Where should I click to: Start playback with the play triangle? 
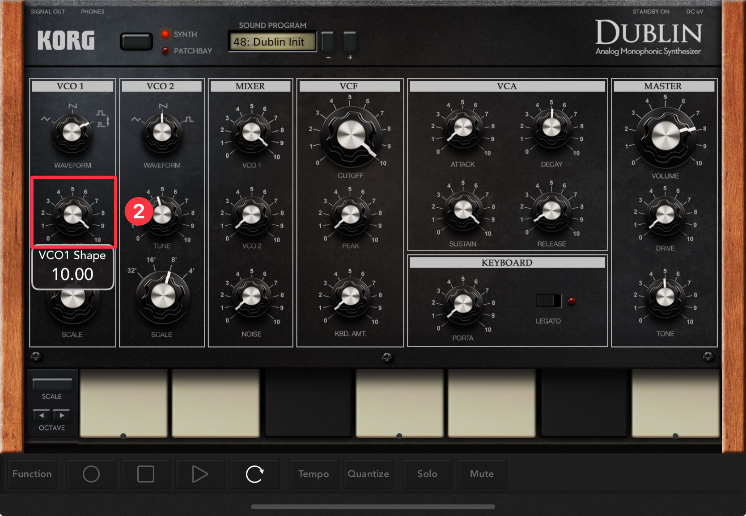click(x=199, y=474)
